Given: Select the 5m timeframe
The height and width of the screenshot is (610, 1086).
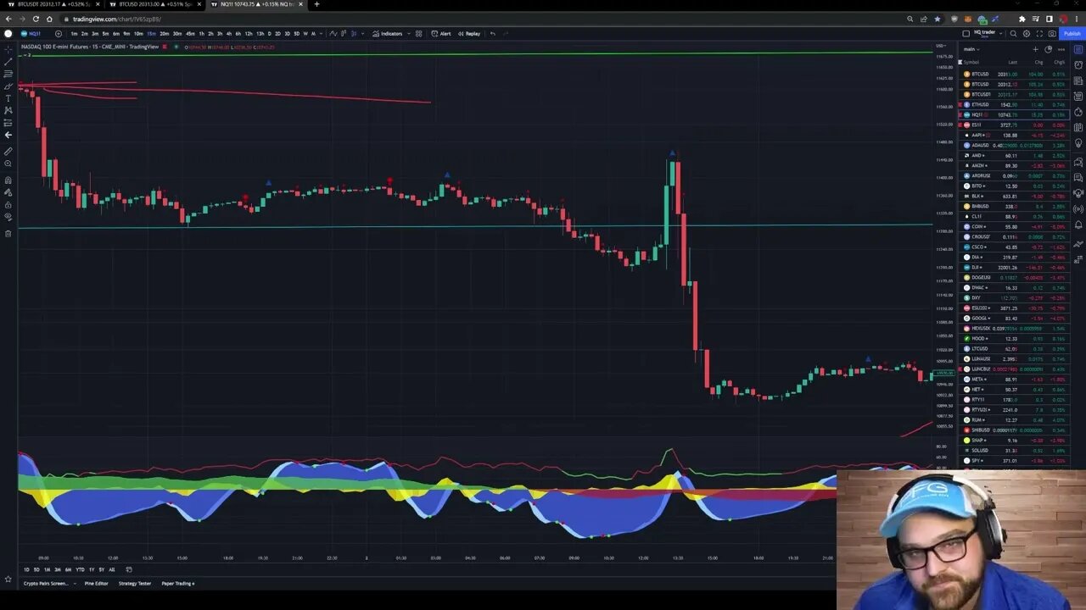Looking at the screenshot, I should (105, 34).
